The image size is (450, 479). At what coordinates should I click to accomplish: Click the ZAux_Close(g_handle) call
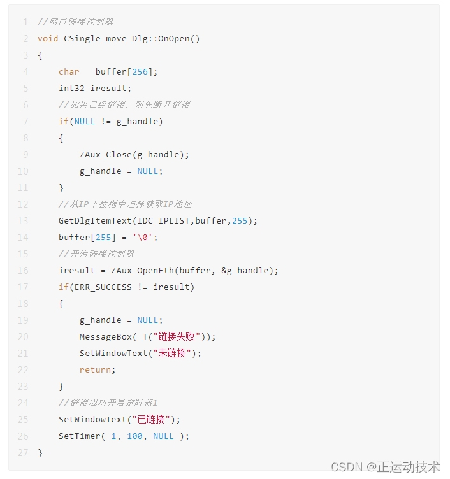coord(134,155)
